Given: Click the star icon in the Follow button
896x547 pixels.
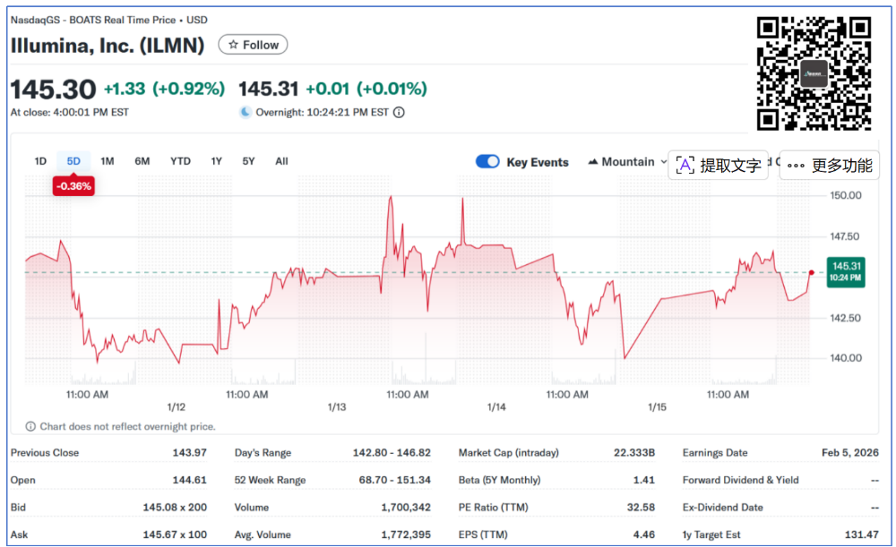Looking at the screenshot, I should click(233, 45).
